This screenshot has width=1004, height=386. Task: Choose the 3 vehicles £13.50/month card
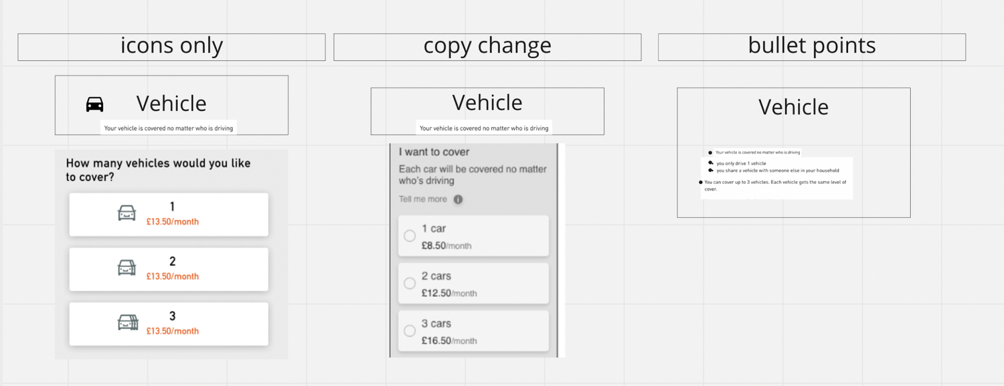(169, 324)
